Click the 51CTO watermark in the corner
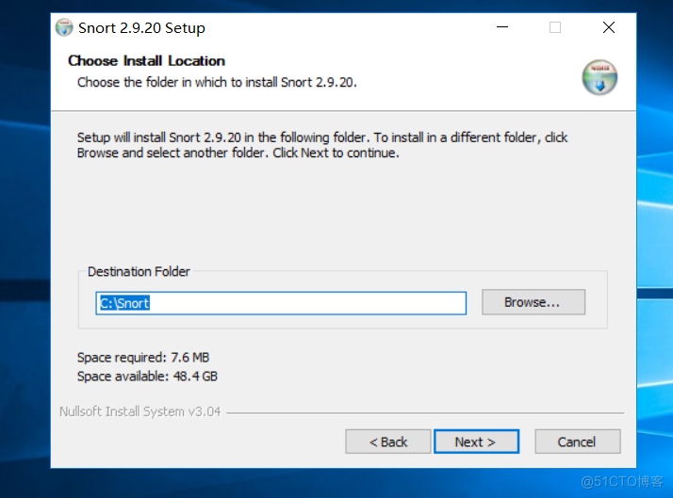This screenshot has width=673, height=498. click(622, 482)
